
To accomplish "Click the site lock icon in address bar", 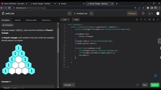I will (14, 8).
